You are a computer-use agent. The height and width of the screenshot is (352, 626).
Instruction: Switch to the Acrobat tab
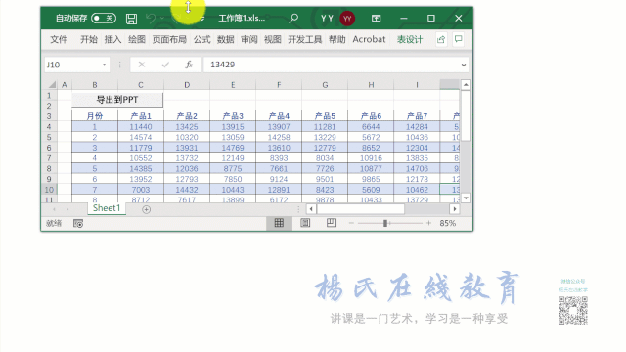369,39
